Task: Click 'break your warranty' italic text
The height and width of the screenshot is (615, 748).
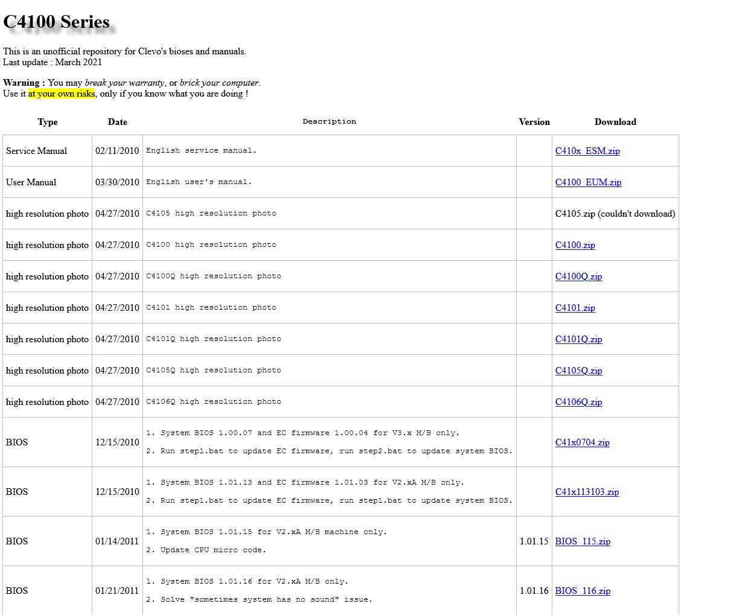Action: coord(124,83)
